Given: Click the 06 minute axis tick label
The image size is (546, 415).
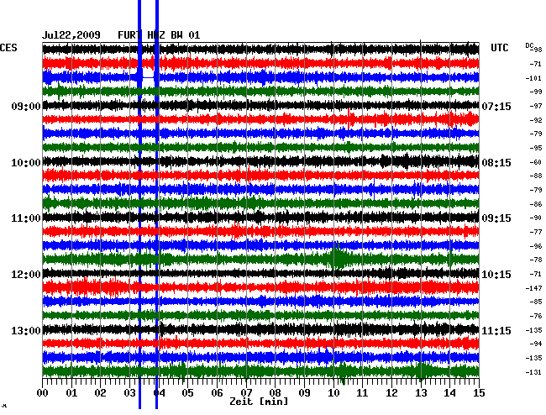Looking at the screenshot, I should (217, 393).
